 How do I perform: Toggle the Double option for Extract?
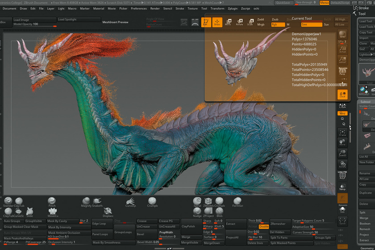pos(264,226)
